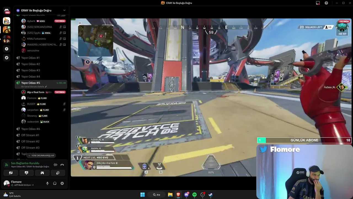The image size is (353, 199).
Task: Click the YAYINDA badge on the stream corner
Action: (x=344, y=21)
